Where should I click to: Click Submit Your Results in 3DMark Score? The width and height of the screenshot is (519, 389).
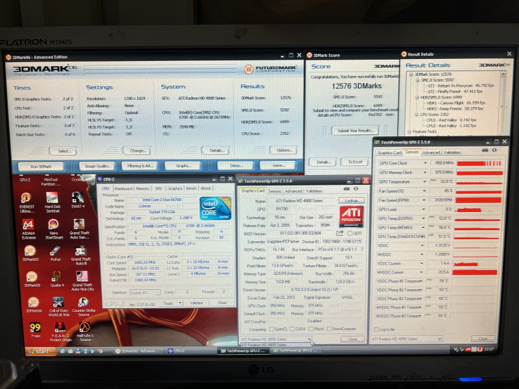pyautogui.click(x=356, y=131)
